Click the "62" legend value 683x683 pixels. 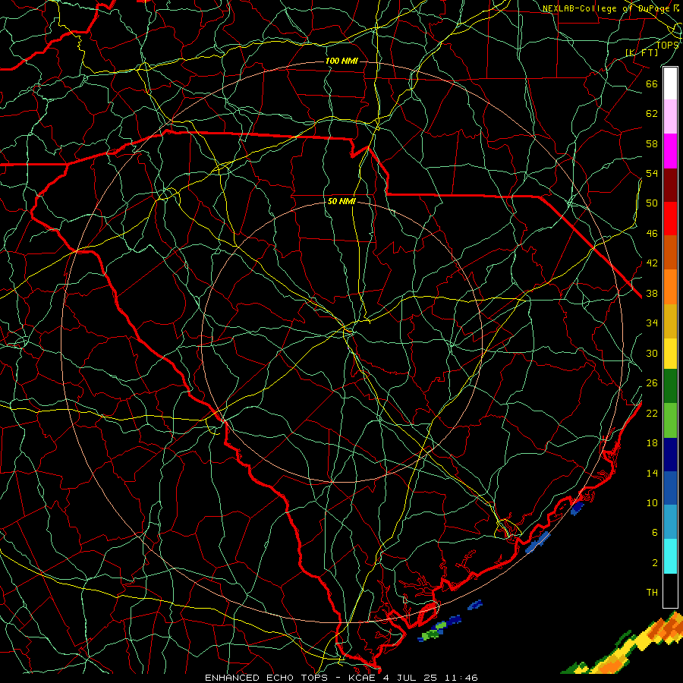pos(652,114)
